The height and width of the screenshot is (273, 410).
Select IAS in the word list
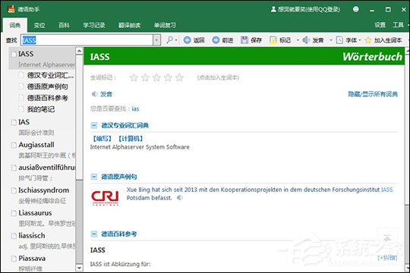click(x=24, y=122)
